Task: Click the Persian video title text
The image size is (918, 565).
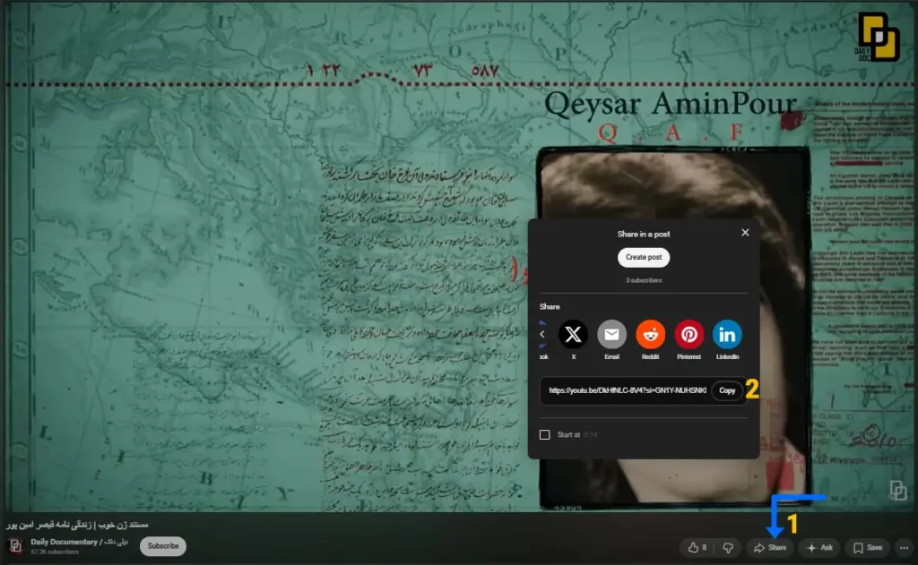Action: coord(77,525)
